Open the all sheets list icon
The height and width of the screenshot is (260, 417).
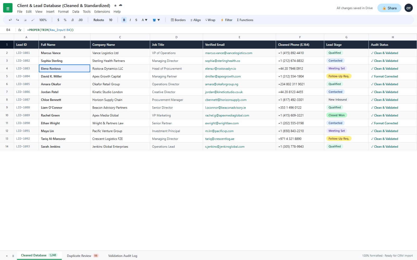click(13, 256)
